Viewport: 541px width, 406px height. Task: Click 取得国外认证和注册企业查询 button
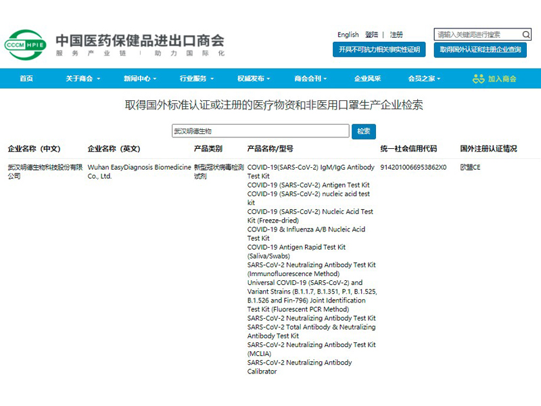(480, 49)
